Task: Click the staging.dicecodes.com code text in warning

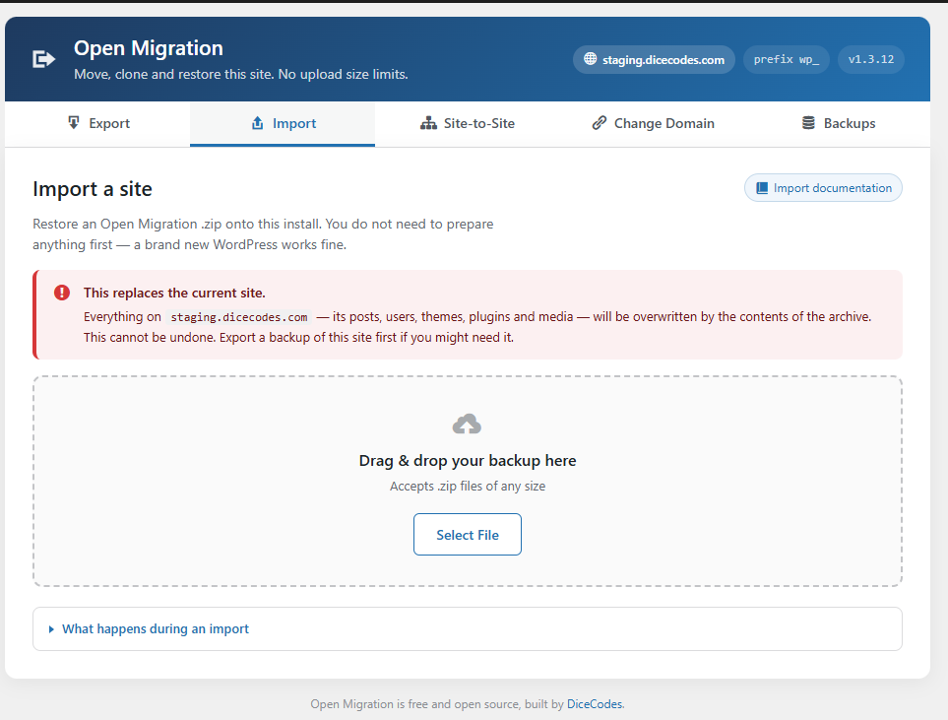Action: pyautogui.click(x=239, y=317)
